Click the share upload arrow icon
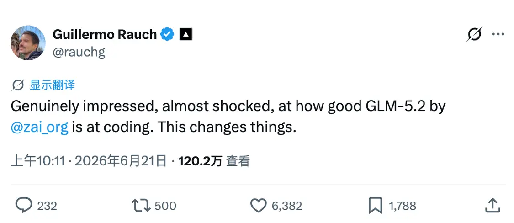The width and height of the screenshot is (514, 223). [x=493, y=205]
